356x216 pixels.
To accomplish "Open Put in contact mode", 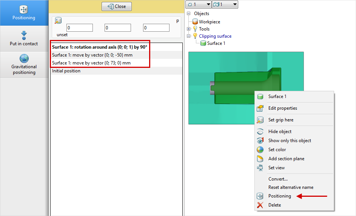I will pos(24,38).
